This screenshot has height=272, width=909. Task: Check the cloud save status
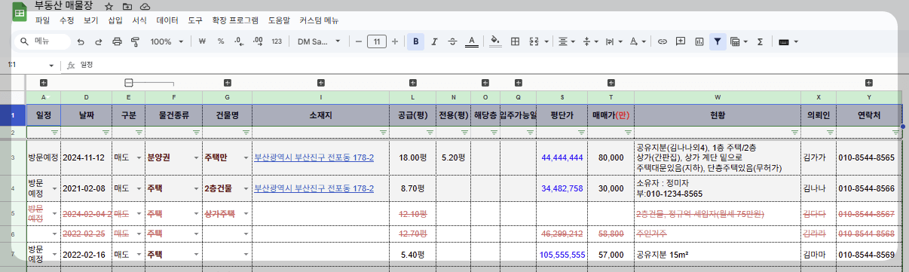pos(145,6)
